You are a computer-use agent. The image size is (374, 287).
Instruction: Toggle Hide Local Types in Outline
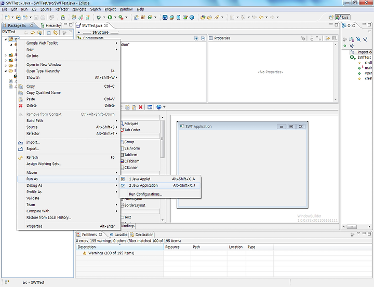point(352,46)
